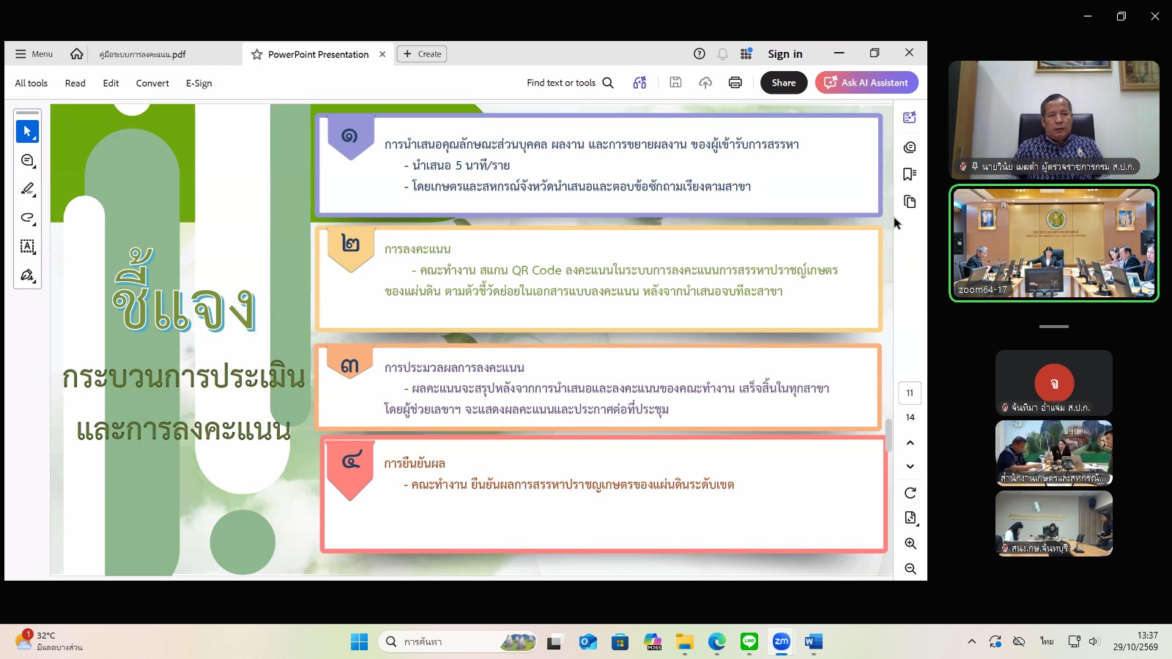The width and height of the screenshot is (1172, 659).
Task: Open the clock 13:37 date panel
Action: click(1136, 641)
